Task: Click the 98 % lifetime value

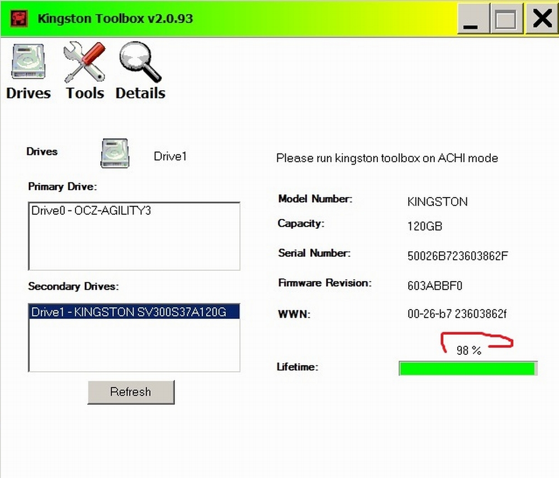Action: coord(469,350)
